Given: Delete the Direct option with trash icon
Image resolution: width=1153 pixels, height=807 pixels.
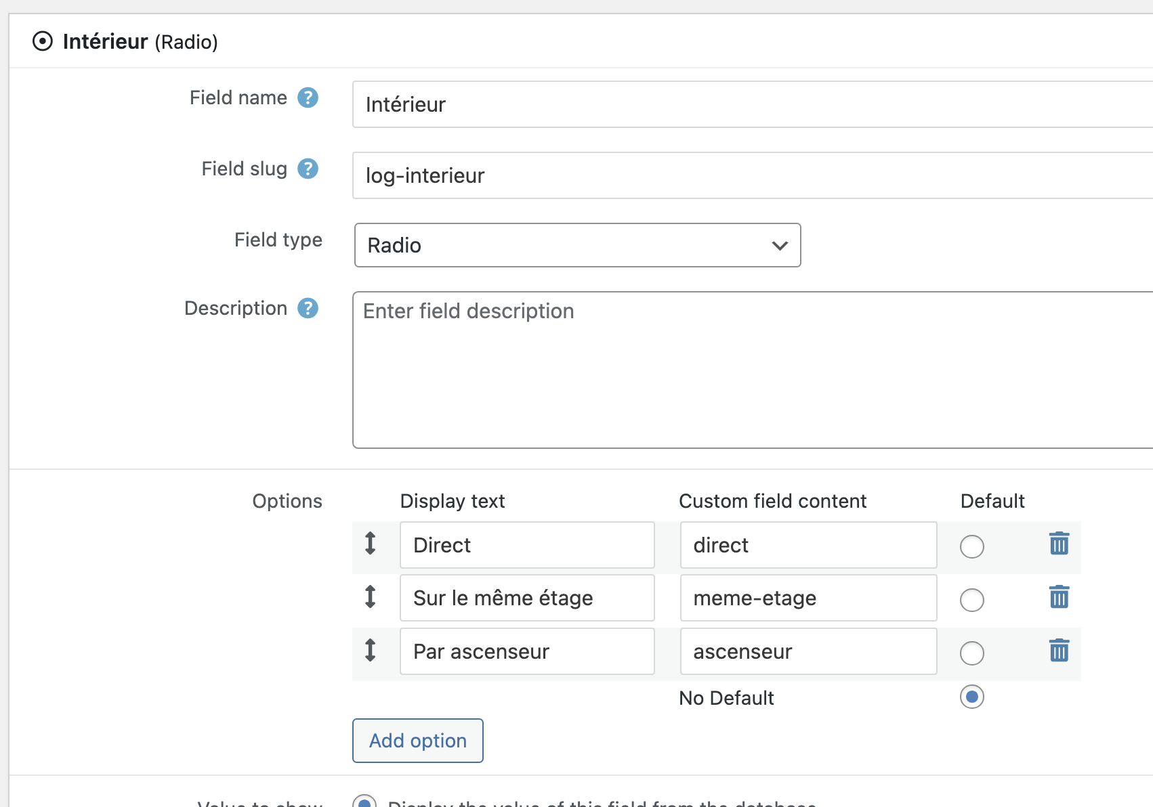Looking at the screenshot, I should click(1059, 544).
